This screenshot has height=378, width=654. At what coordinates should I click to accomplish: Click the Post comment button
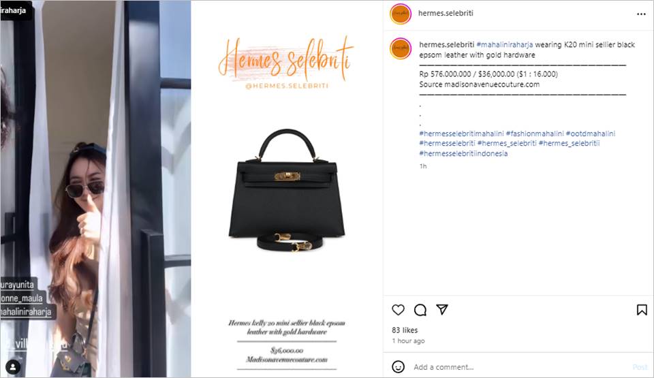click(x=640, y=367)
